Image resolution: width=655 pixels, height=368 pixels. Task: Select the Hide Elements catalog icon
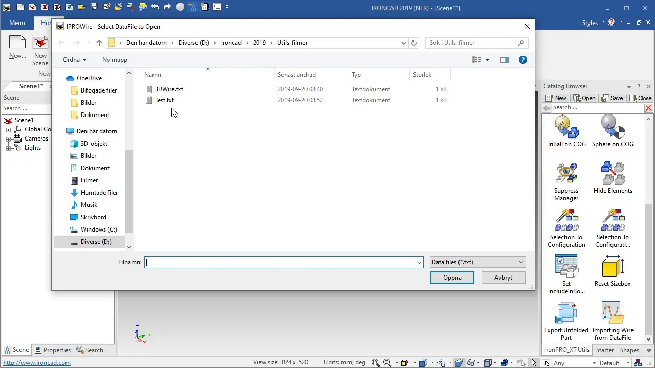click(613, 173)
